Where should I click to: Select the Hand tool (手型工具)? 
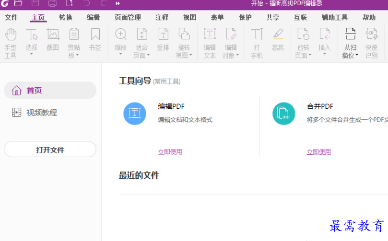coord(11,43)
